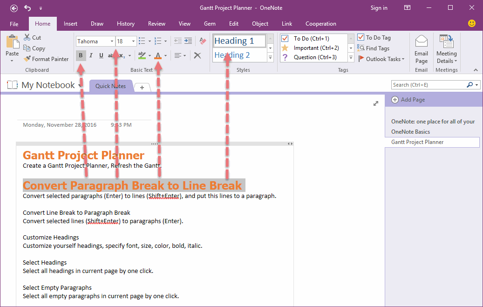Expand the Styles gallery More button
Viewport: 483px width, 307px height.
[270, 58]
